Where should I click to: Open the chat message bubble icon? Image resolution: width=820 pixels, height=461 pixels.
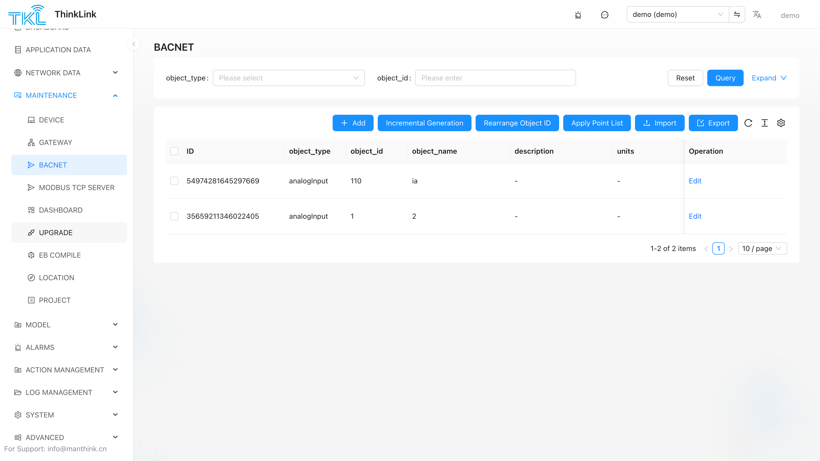pos(604,15)
